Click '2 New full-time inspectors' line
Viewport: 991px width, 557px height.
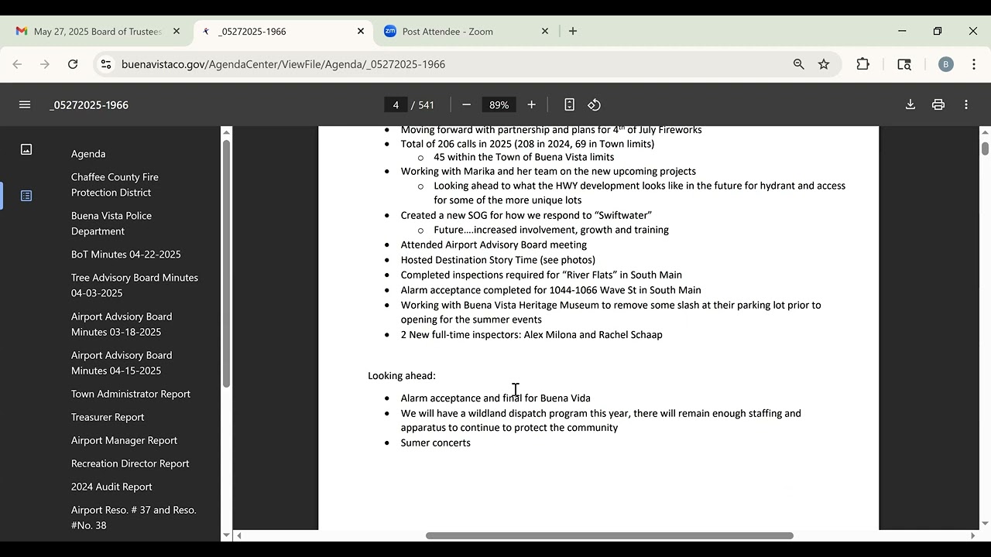(531, 335)
